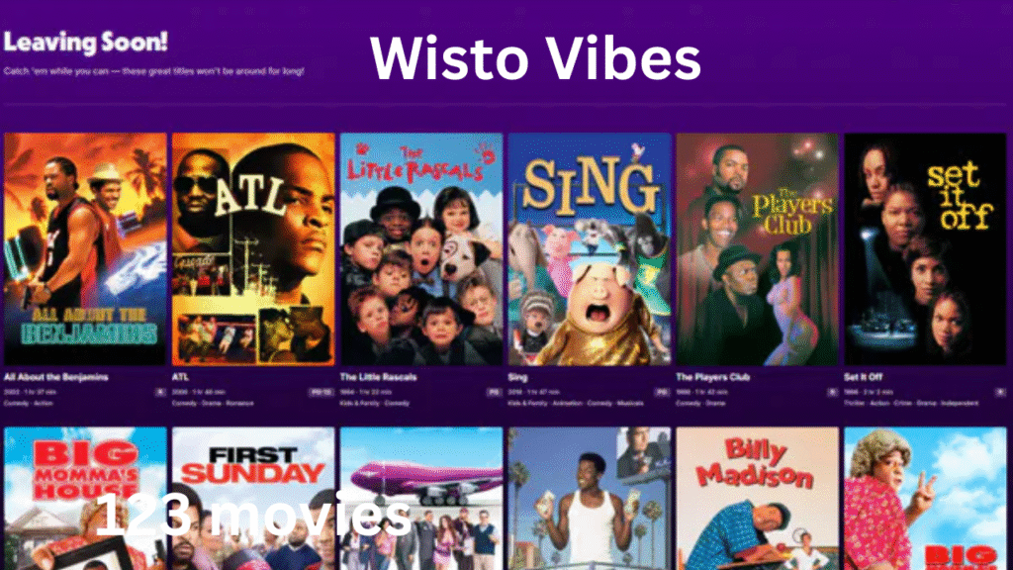Click The Little Rascals title link
The image size is (1013, 570).
[379, 377]
